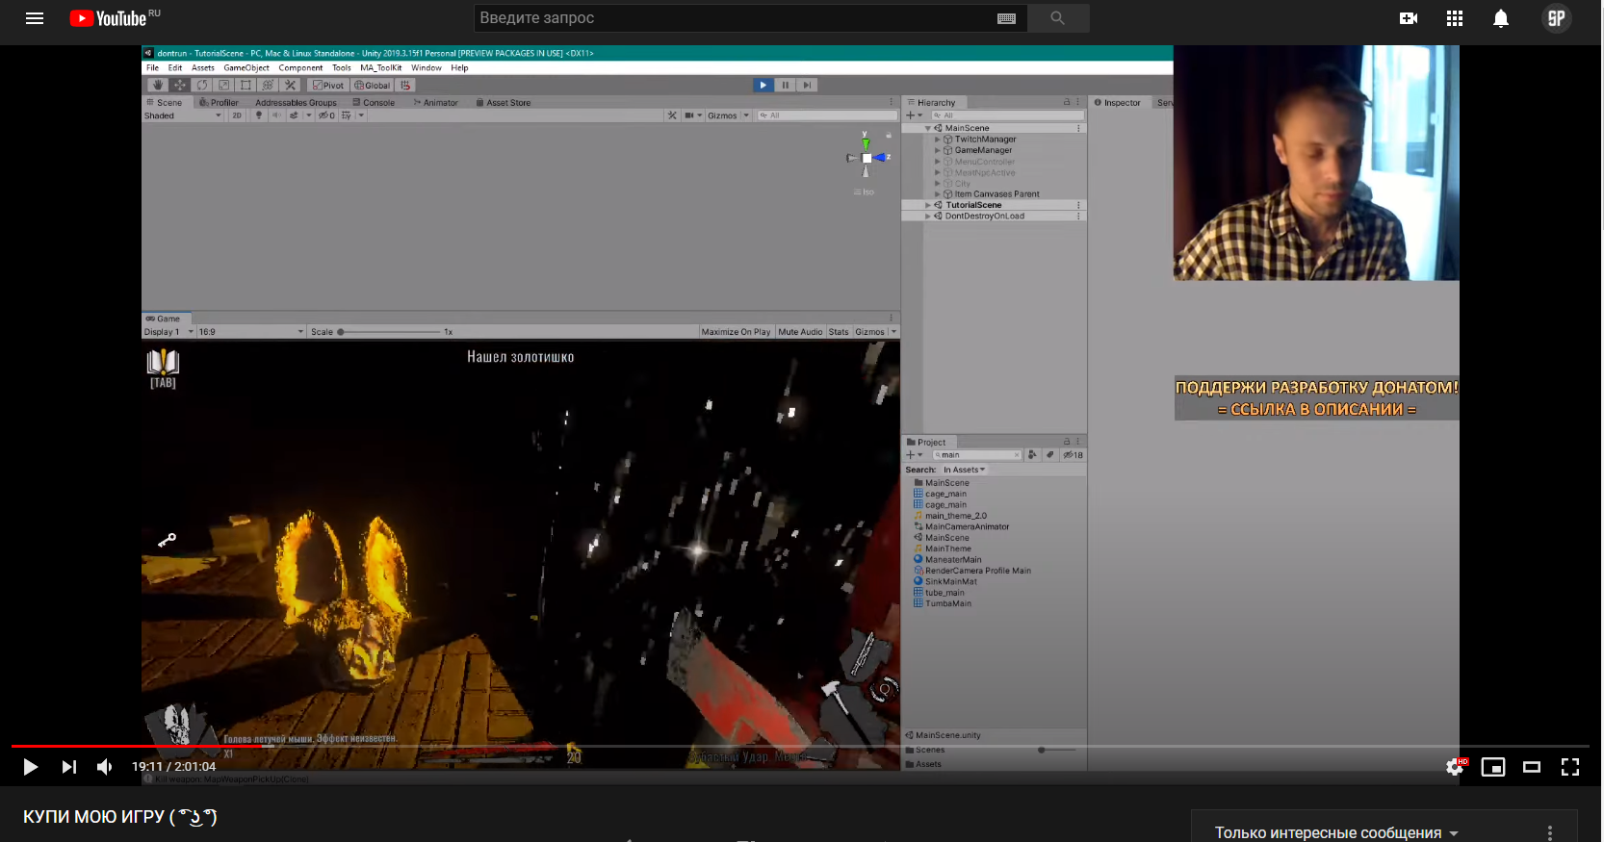
Task: Open the create video camera icon
Action: tap(1409, 18)
